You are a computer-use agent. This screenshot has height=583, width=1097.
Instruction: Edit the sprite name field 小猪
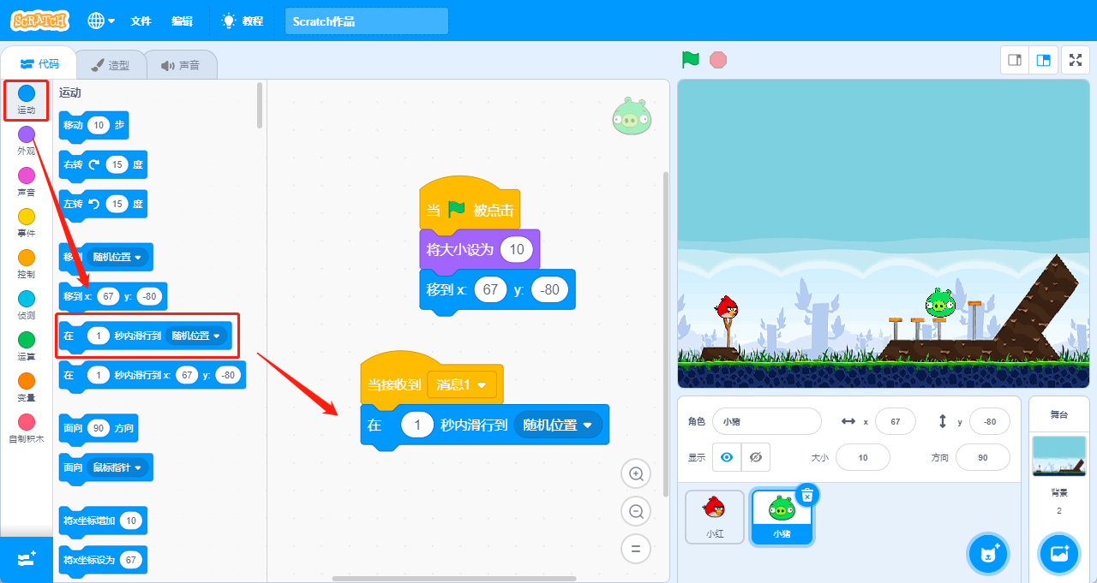766,421
